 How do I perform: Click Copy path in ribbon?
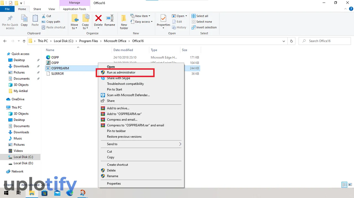[x=51, y=22]
